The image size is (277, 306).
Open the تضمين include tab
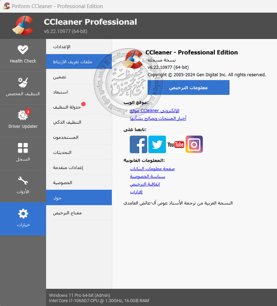click(79, 77)
